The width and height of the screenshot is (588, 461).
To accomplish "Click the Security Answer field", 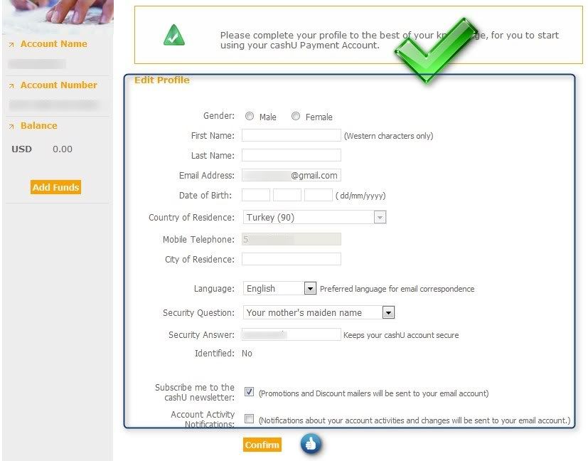I will pos(292,334).
